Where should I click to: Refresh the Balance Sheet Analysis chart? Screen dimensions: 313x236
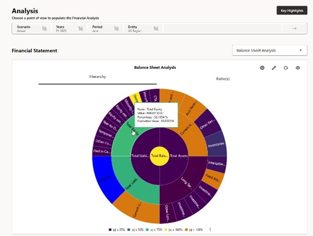point(286,68)
